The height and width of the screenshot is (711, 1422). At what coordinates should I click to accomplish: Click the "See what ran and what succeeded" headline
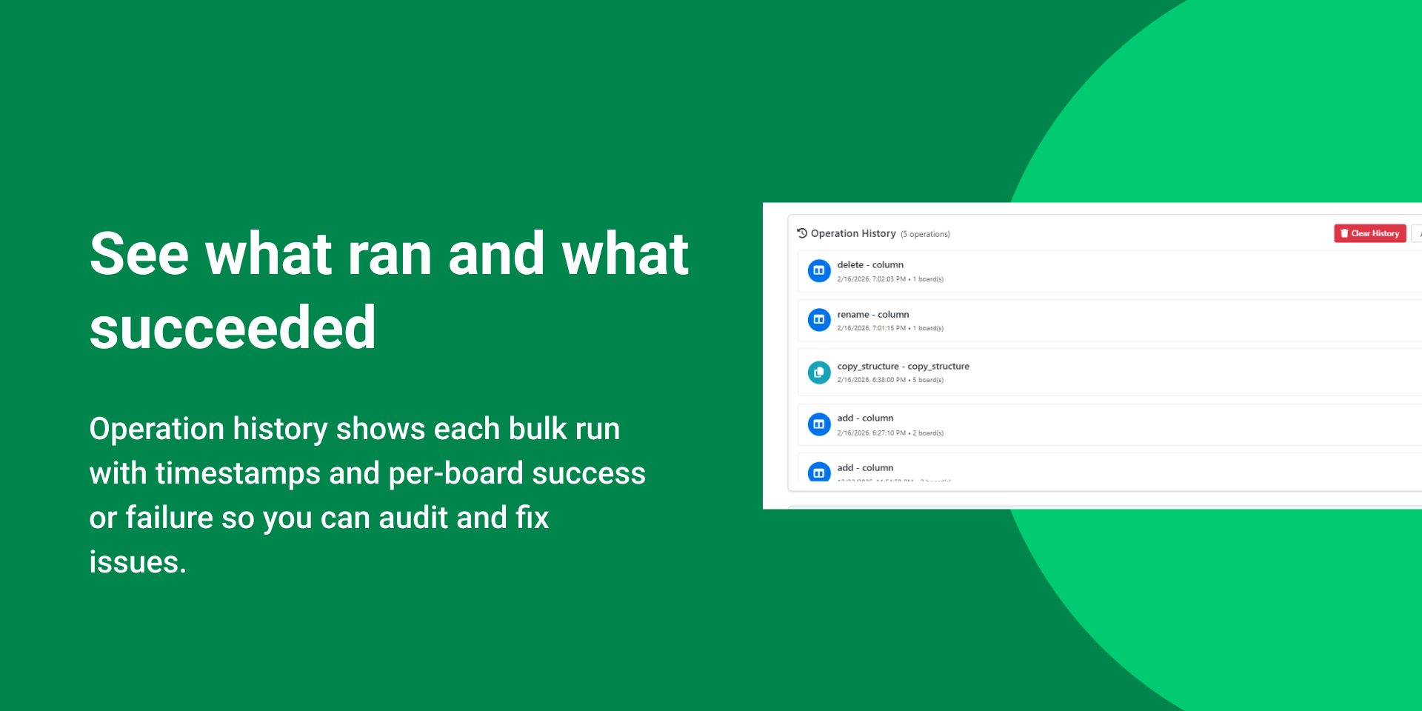pyautogui.click(x=389, y=290)
